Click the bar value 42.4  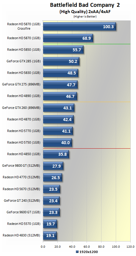(67, 120)
